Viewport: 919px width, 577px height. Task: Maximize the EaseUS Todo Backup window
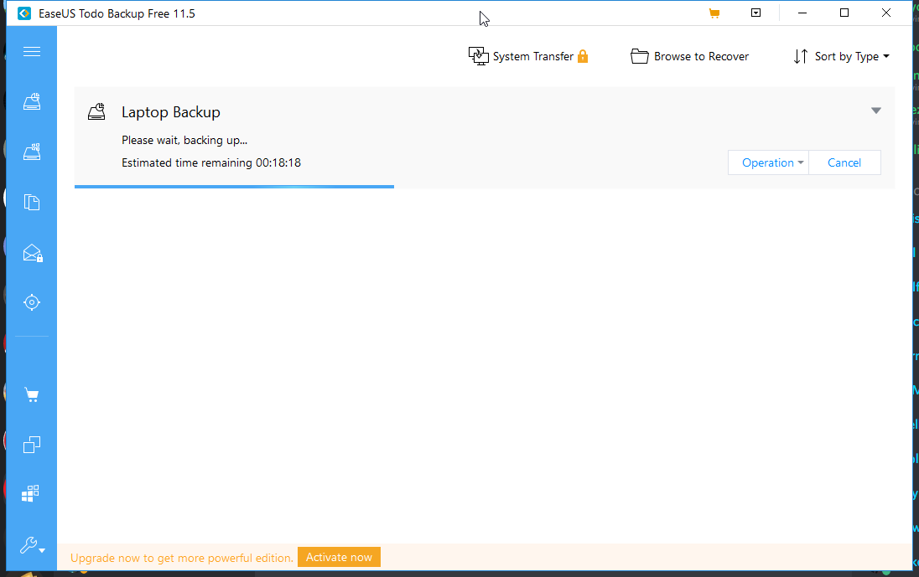click(844, 13)
